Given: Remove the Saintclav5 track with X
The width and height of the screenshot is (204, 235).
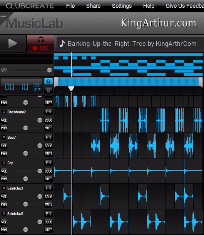Looking at the screenshot, I should (x=4, y=214).
